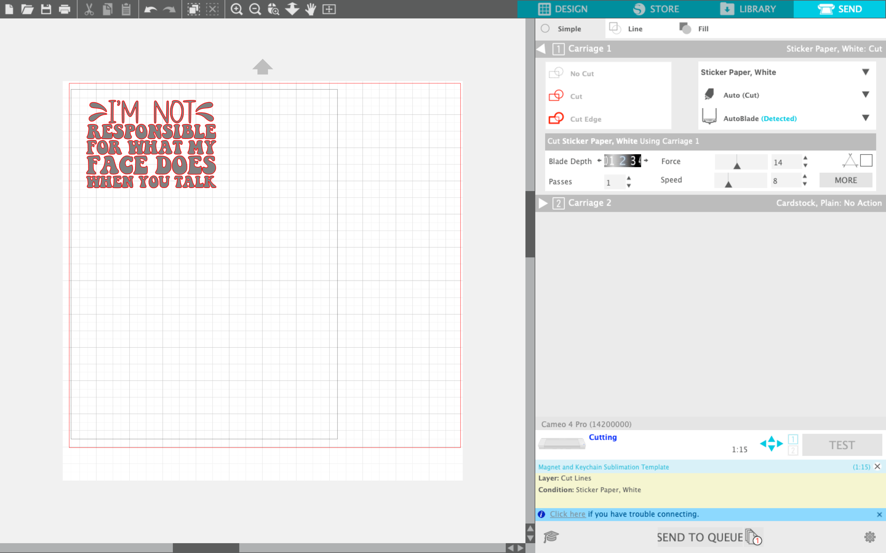This screenshot has height=553, width=886.
Task: Open Sticker Paper White material dropdown
Action: click(x=865, y=72)
